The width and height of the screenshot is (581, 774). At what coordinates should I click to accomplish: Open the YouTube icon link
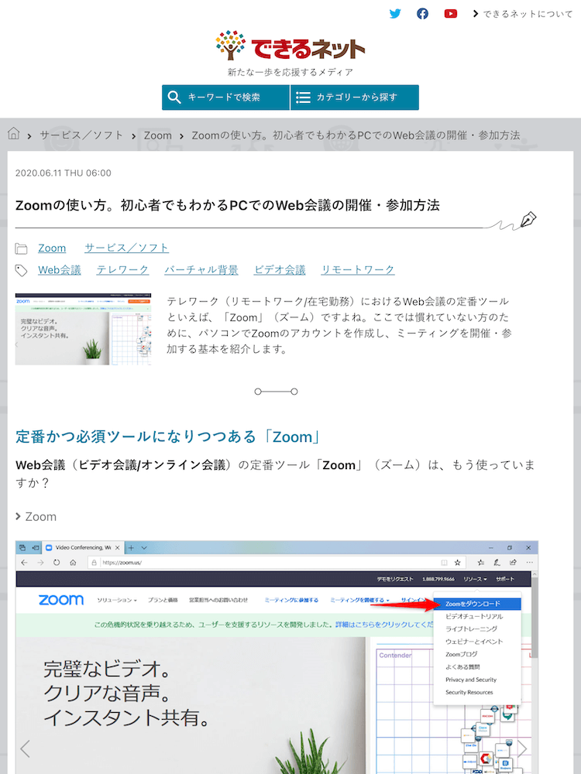pyautogui.click(x=450, y=13)
